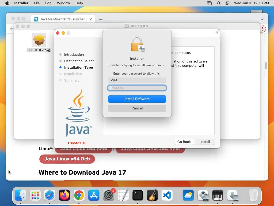Open the Window menu
This screenshot has height=206, width=274.
[x=63, y=3]
